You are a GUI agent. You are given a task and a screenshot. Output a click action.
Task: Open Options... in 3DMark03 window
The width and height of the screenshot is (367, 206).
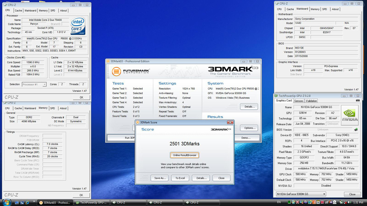pyautogui.click(x=249, y=128)
